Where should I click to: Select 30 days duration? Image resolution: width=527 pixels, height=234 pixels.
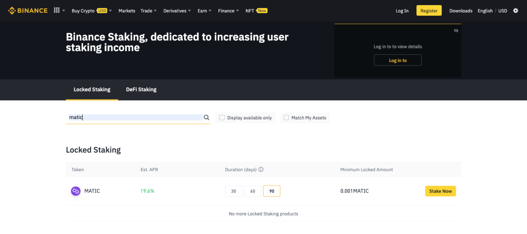[x=234, y=191]
